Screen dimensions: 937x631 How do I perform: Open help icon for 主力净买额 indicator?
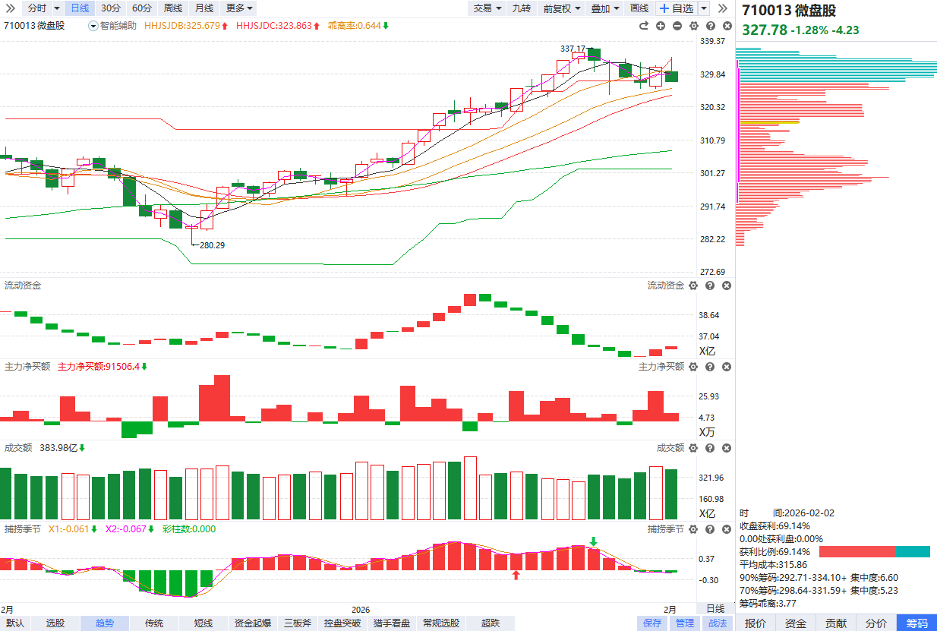(710, 367)
